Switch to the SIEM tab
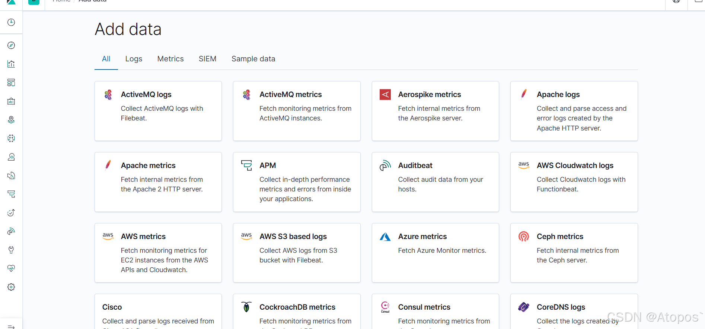The width and height of the screenshot is (705, 329). (207, 59)
